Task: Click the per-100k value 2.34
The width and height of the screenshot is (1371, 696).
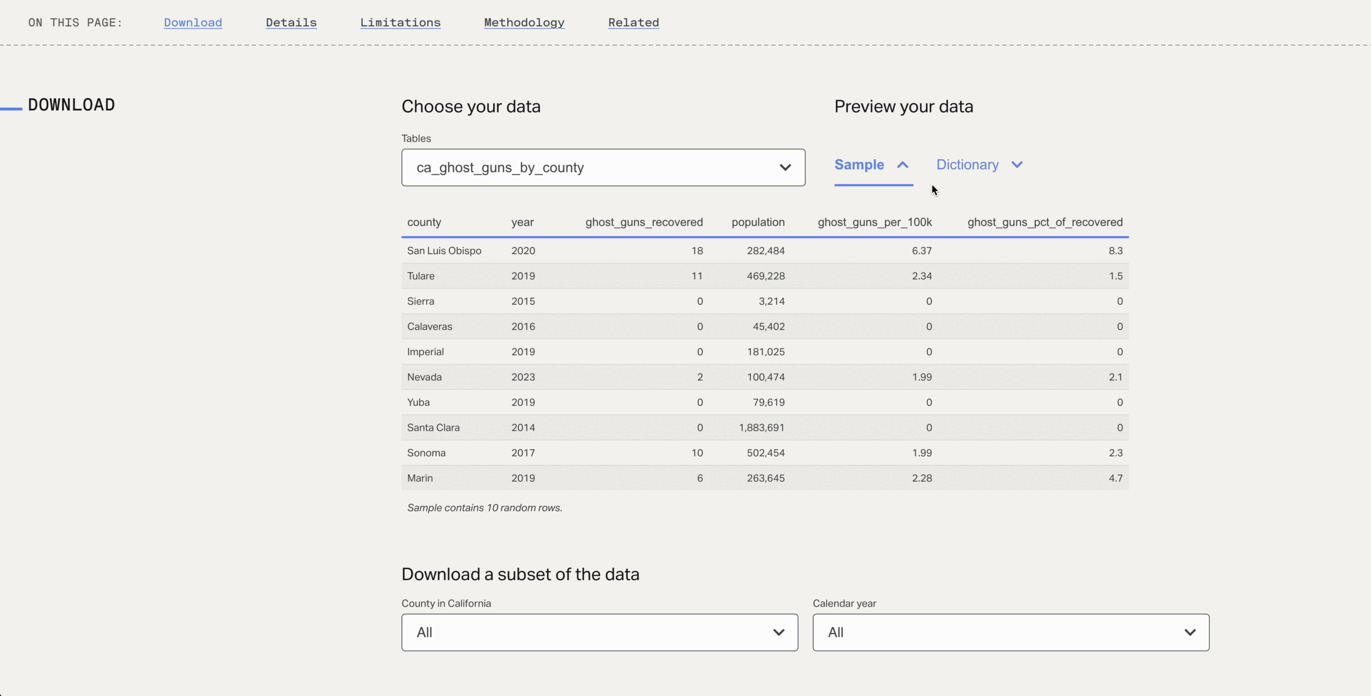Action: (922, 276)
